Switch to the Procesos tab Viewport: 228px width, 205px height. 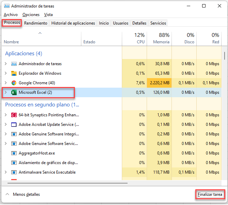(12, 23)
